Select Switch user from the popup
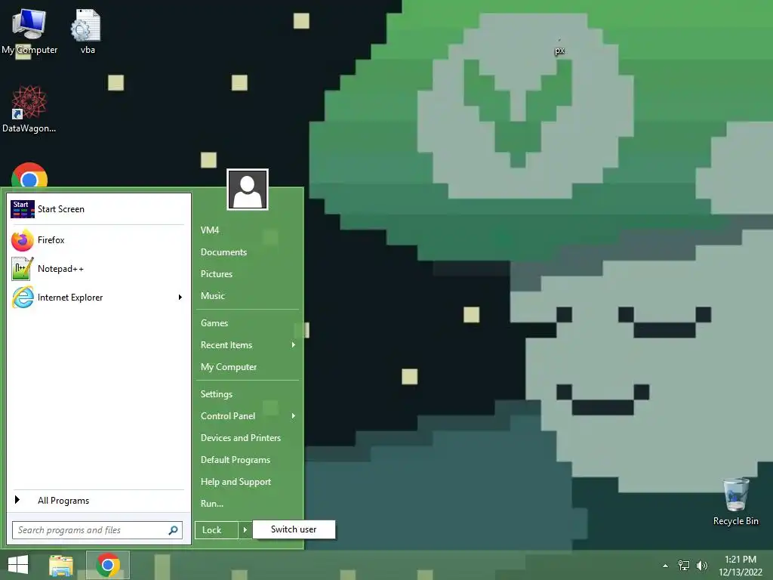Viewport: 773px width, 580px height. click(294, 529)
